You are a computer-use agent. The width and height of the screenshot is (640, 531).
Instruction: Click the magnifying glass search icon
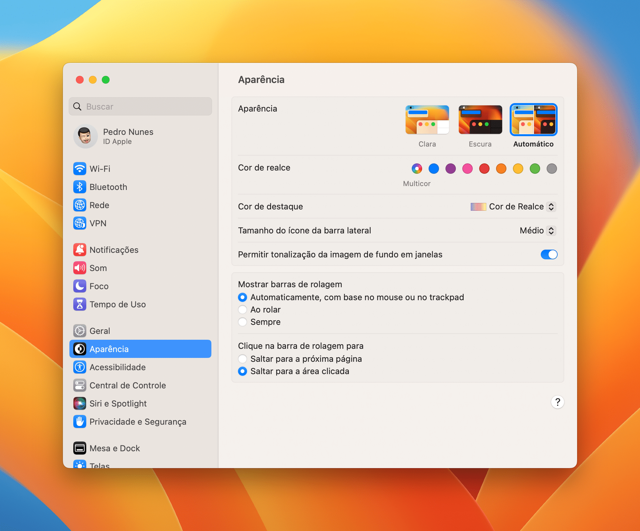(77, 106)
